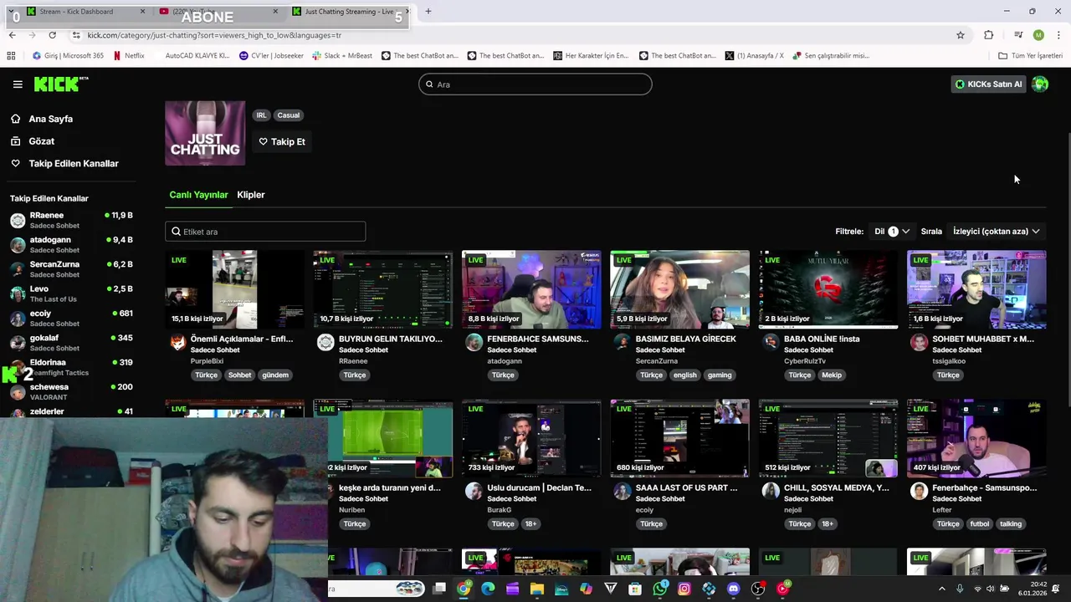
Task: Open WhatsApp from the taskbar
Action: point(660,589)
